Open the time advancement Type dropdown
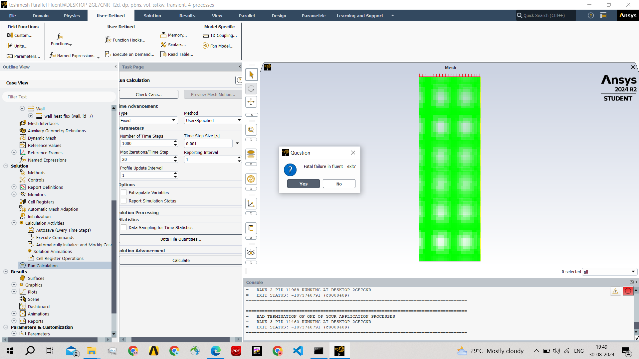This screenshot has height=359, width=639. tap(148, 120)
